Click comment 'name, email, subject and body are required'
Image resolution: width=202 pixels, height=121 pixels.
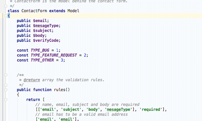[x=91, y=105]
